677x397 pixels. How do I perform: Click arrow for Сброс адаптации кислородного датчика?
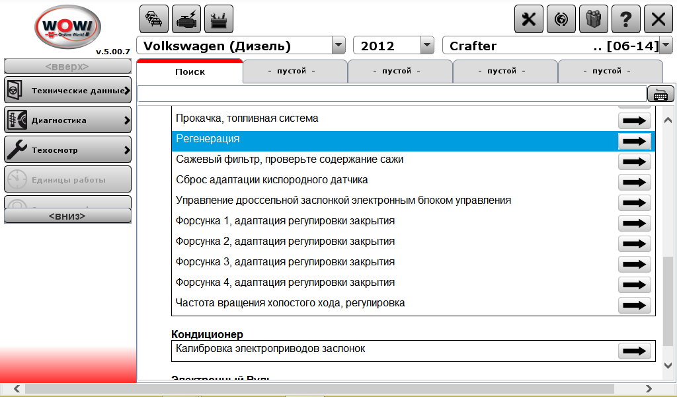click(635, 183)
